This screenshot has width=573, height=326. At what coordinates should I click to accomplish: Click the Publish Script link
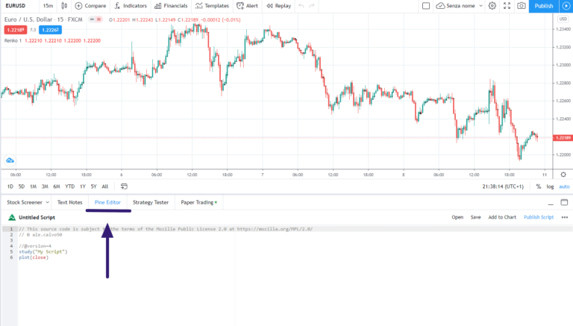pos(538,217)
